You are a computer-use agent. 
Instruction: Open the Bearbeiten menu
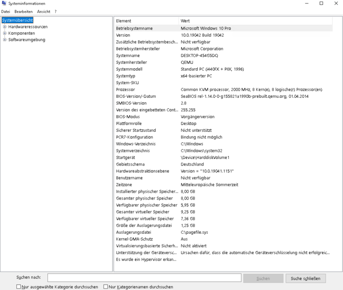23,11
